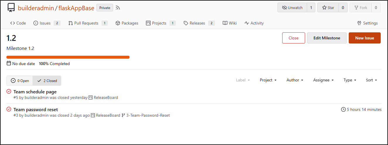Open the Assignee filter dropdown
Screen dimensions: 388x145
324,80
